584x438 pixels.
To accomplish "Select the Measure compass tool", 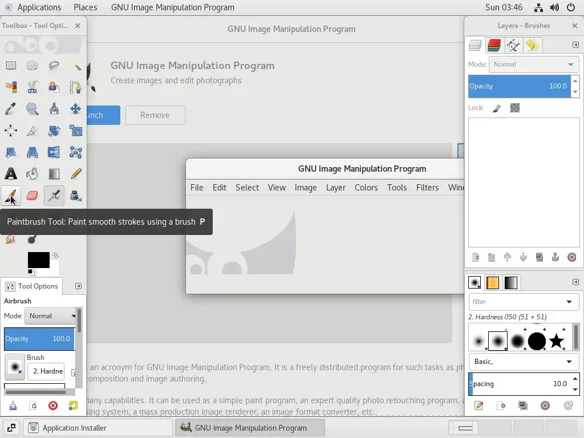I will 54,109.
